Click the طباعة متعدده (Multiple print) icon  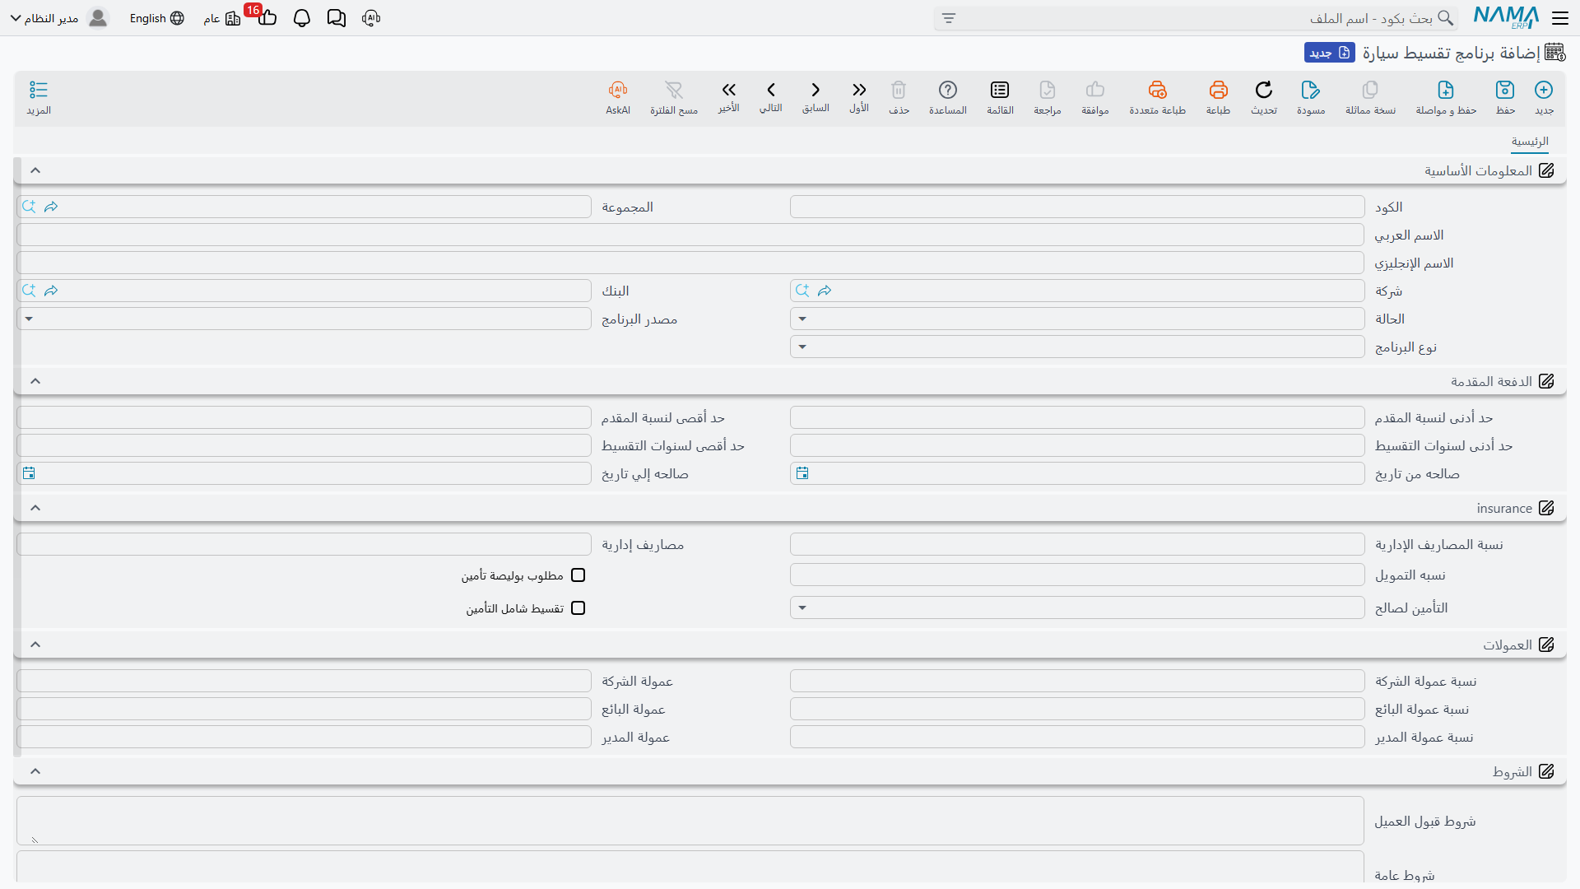(1157, 90)
